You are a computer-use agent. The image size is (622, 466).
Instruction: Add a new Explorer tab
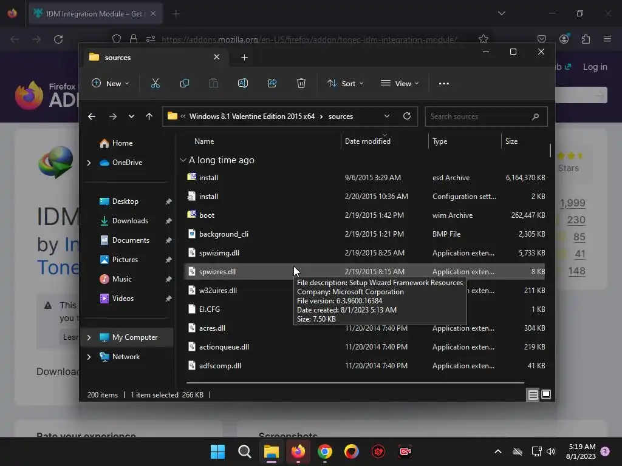pos(244,58)
